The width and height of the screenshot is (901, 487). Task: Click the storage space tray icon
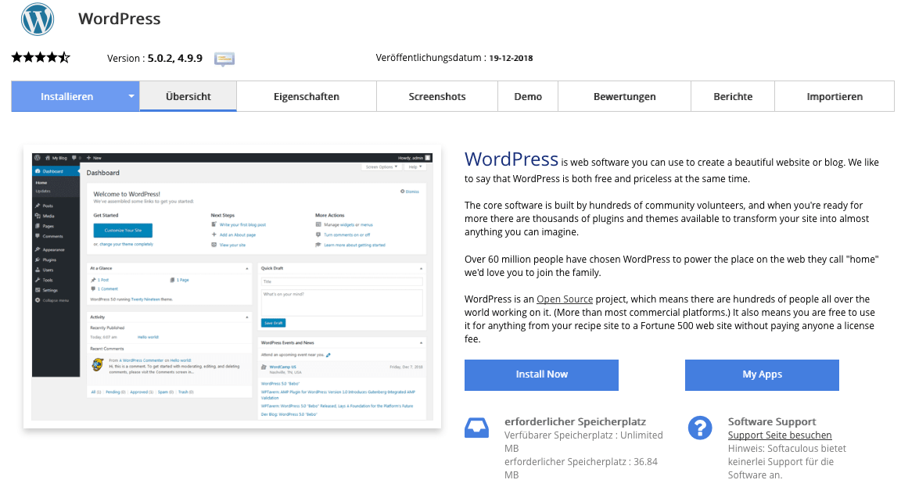click(476, 428)
